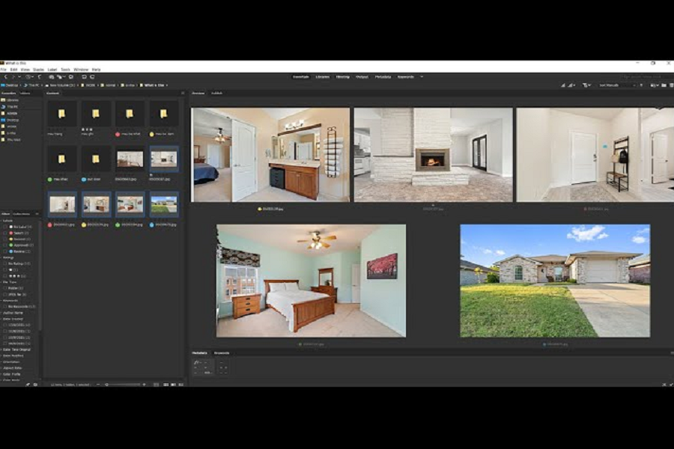Viewport: 674px width, 449px height.
Task: Switch to view content as list icon
Action: [x=181, y=385]
